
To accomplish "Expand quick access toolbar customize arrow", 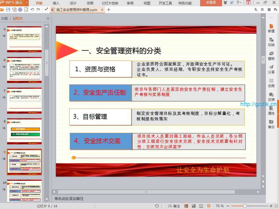I will (x=46, y=10).
